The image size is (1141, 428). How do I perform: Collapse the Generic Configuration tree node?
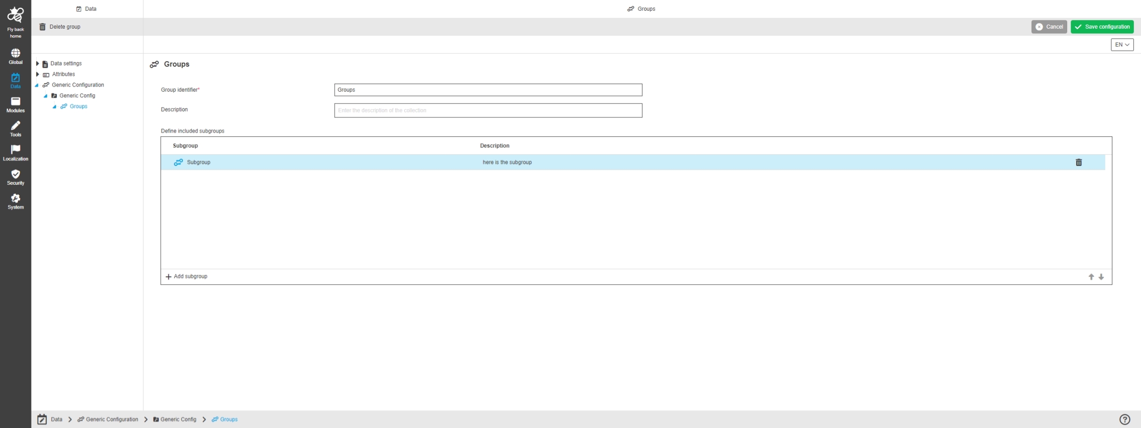(37, 86)
